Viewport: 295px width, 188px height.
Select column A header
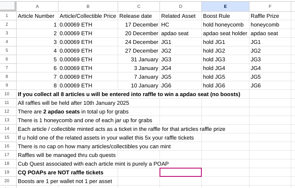point(37,6)
